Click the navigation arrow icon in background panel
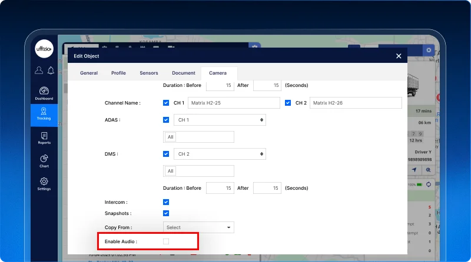This screenshot has width=471, height=262. point(414,170)
